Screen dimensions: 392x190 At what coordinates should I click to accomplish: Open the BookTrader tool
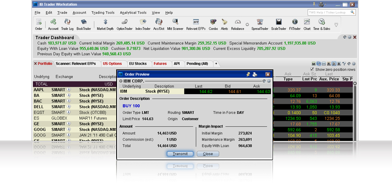pyautogui.click(x=84, y=24)
